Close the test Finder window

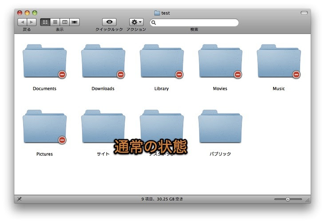(20, 13)
